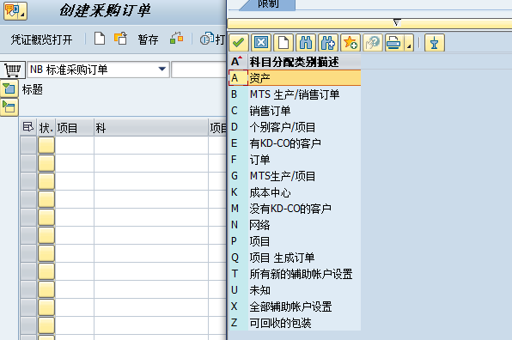
Task: Select row C 销售订单
Action: 295,111
